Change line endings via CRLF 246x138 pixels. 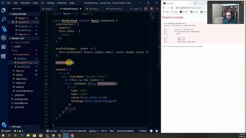click(x=112, y=131)
